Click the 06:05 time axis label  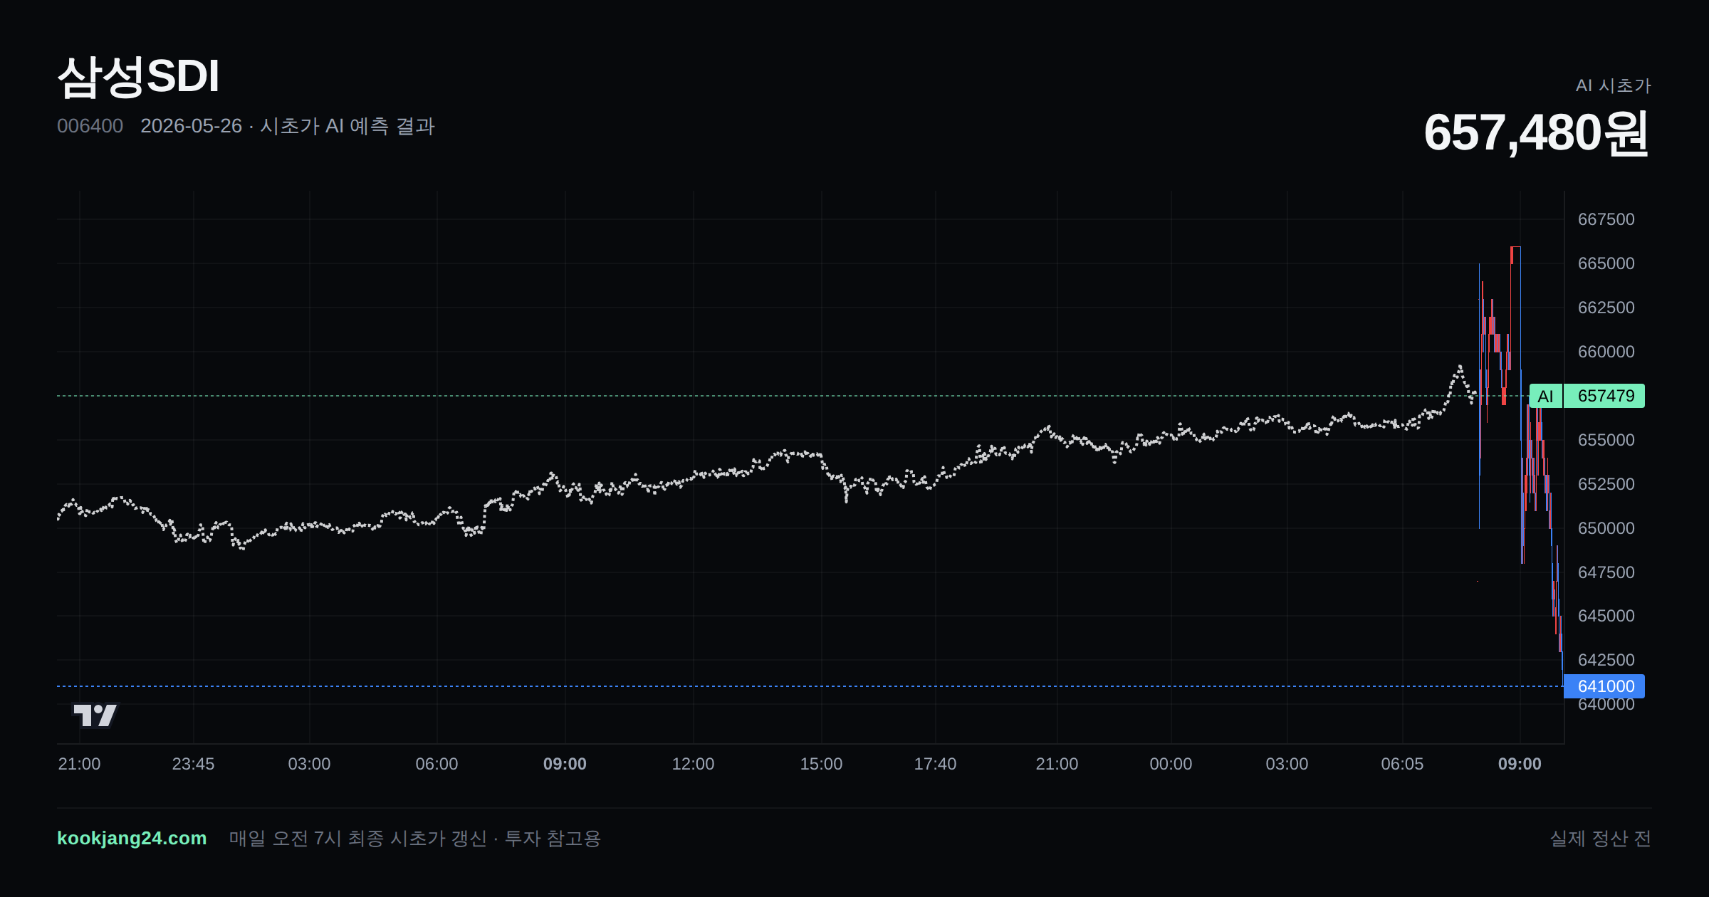[x=1402, y=764]
